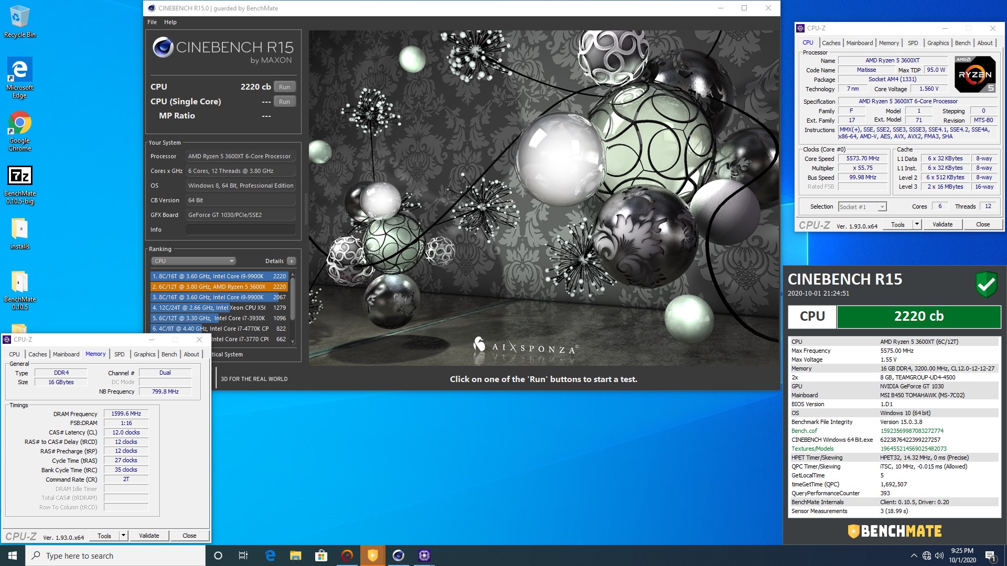Open Task View in the taskbar

click(x=243, y=556)
